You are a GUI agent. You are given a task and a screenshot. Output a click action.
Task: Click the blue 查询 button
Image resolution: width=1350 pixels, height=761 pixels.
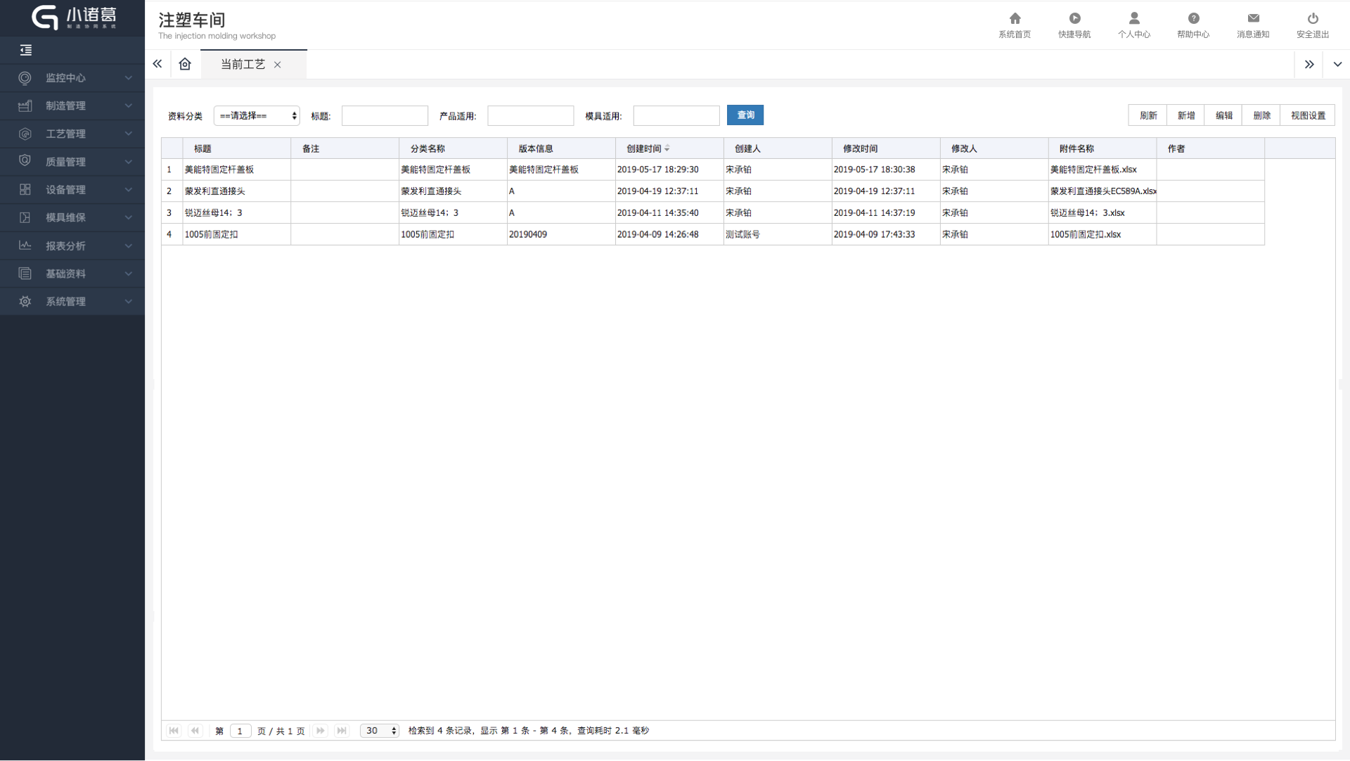745,115
